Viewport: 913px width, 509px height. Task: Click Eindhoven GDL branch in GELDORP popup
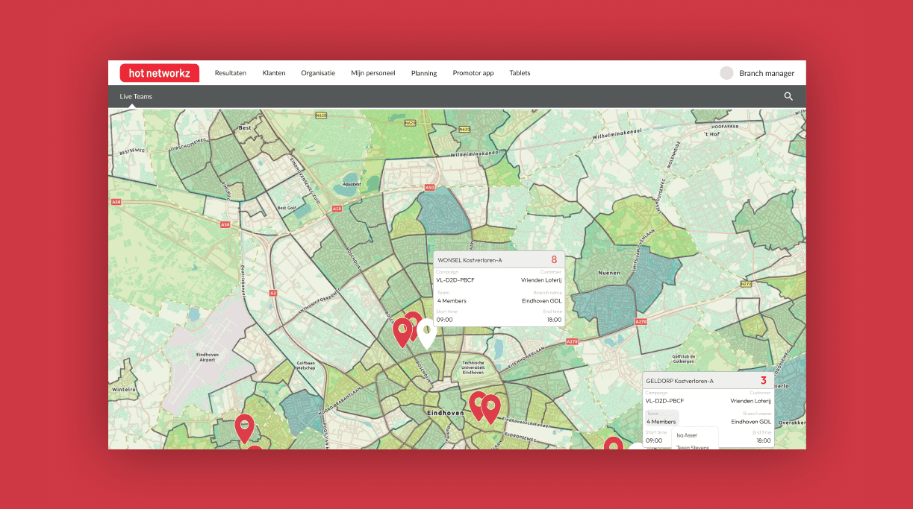tap(751, 422)
